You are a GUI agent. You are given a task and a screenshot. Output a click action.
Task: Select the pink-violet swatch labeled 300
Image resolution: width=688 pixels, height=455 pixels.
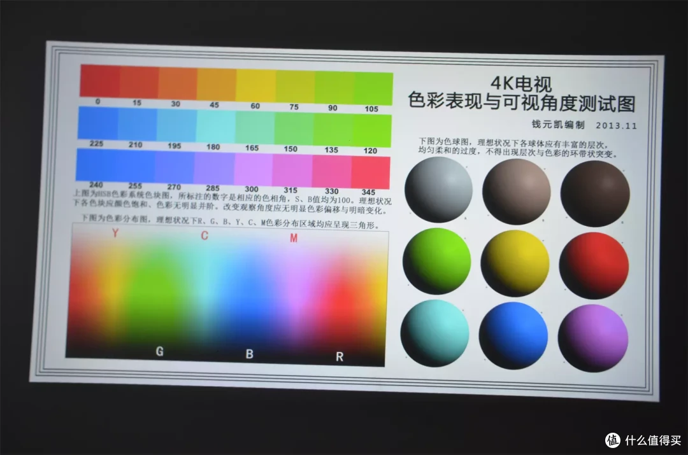[254, 170]
